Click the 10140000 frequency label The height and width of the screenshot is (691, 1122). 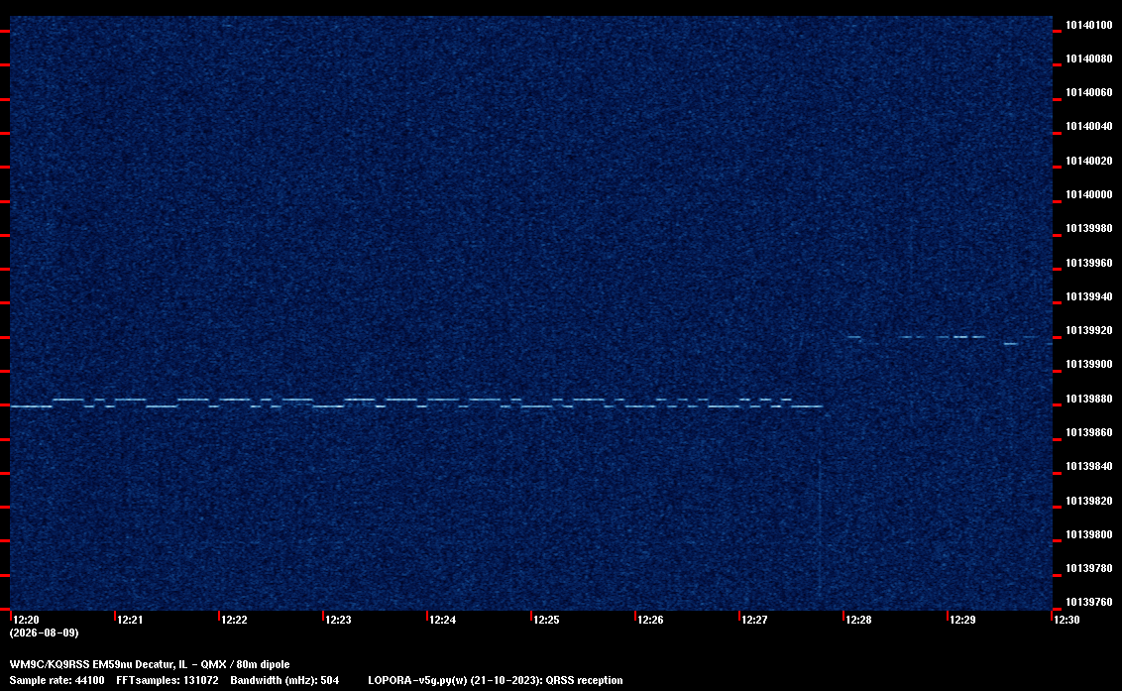[1089, 194]
